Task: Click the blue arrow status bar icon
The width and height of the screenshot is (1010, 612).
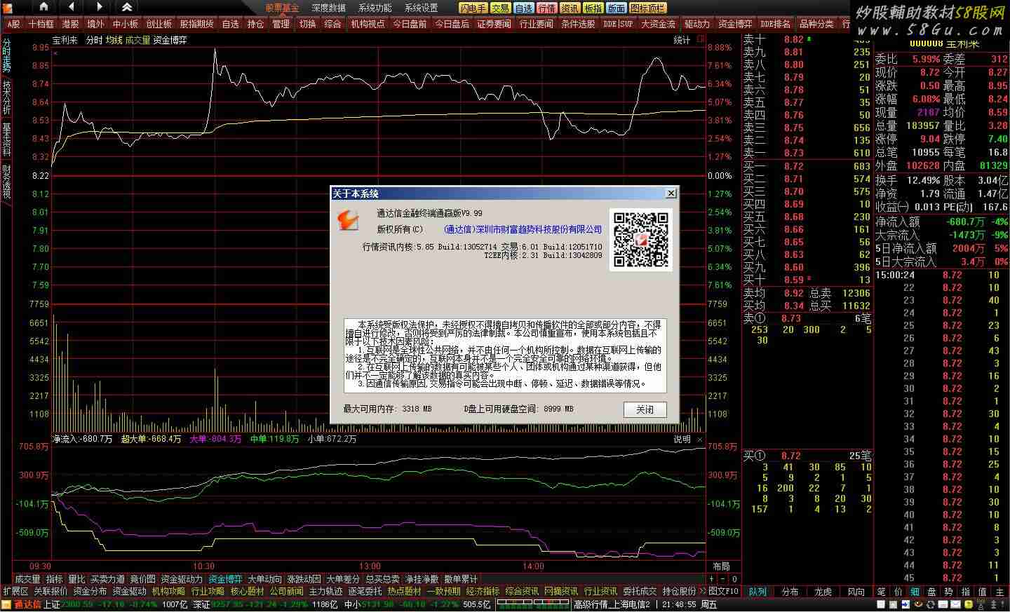Action: tap(905, 604)
